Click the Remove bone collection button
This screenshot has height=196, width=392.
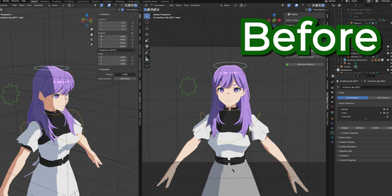coord(359,128)
